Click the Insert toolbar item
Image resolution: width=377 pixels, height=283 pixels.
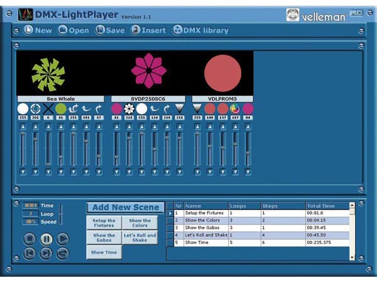click(148, 30)
